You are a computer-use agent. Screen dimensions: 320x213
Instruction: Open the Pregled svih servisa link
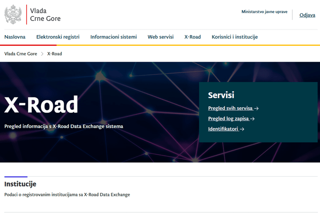pos(230,109)
